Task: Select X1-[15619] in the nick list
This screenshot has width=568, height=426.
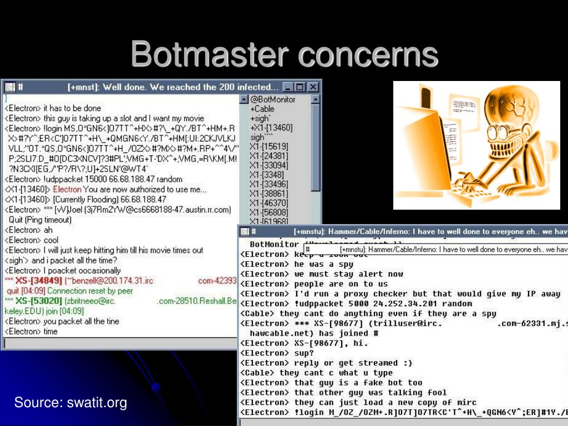Action: tap(269, 146)
